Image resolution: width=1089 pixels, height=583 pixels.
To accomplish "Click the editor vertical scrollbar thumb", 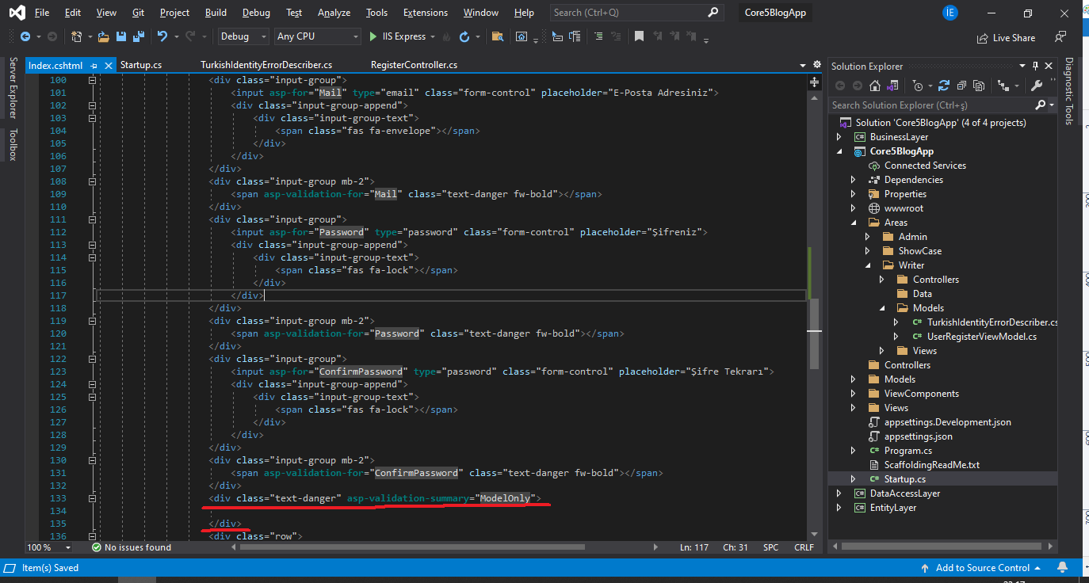I will 814,333.
